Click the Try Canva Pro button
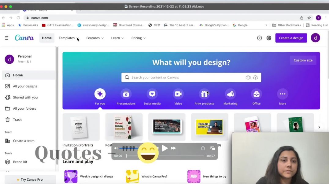Viewport: 329px width, 184px height. [30, 179]
